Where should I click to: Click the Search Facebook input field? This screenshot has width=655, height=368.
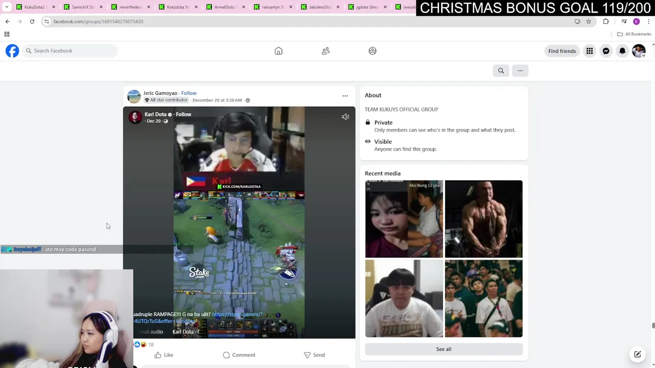tap(70, 51)
